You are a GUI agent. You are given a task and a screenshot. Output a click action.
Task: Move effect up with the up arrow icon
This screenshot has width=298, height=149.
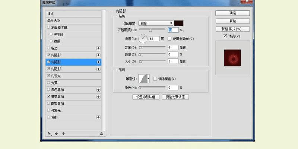click(56, 134)
